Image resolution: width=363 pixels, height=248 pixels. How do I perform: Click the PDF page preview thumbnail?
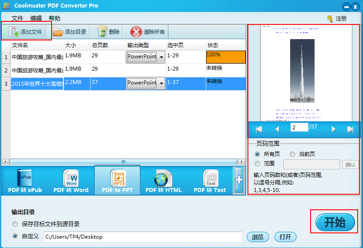[x=306, y=73]
